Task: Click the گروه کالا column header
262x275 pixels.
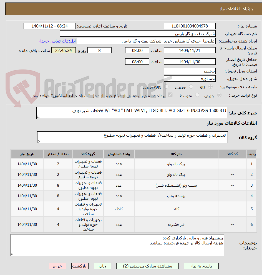Action: 88,154
